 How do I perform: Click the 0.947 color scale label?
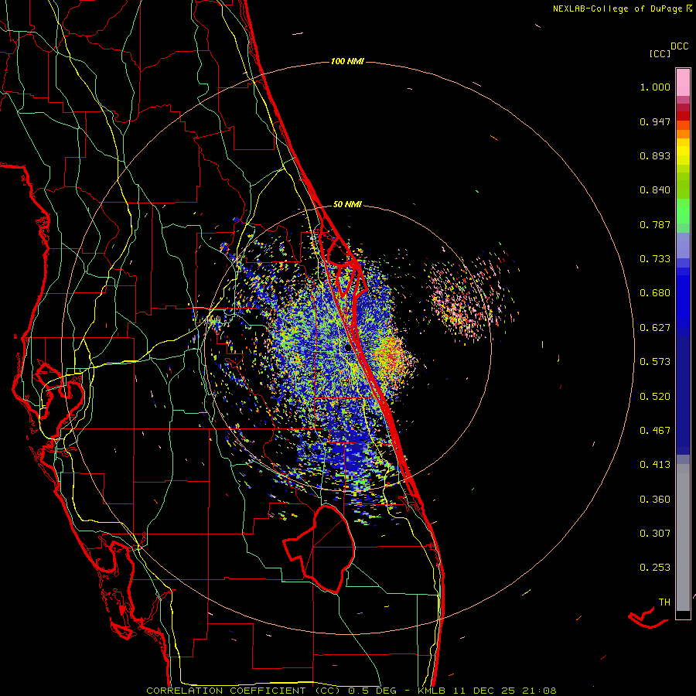click(655, 121)
